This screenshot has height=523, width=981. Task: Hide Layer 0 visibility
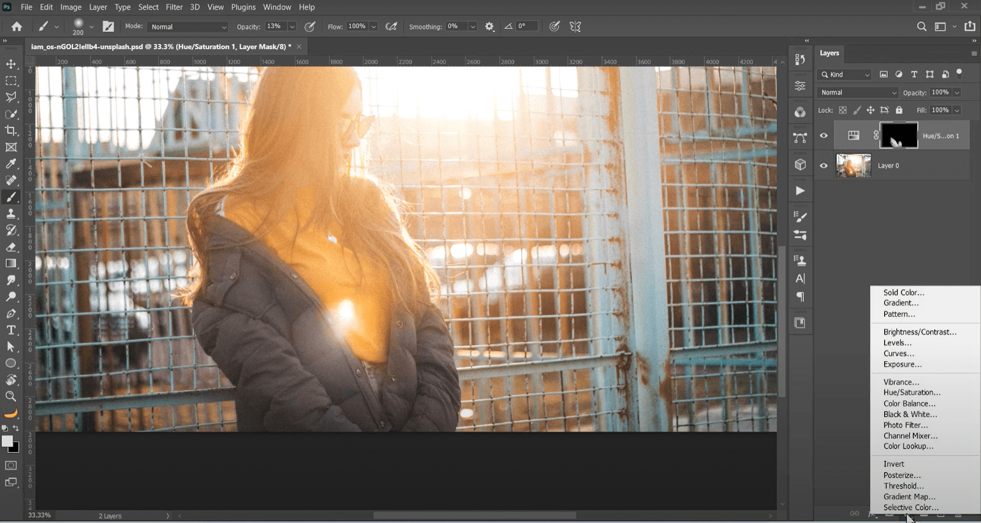(823, 166)
